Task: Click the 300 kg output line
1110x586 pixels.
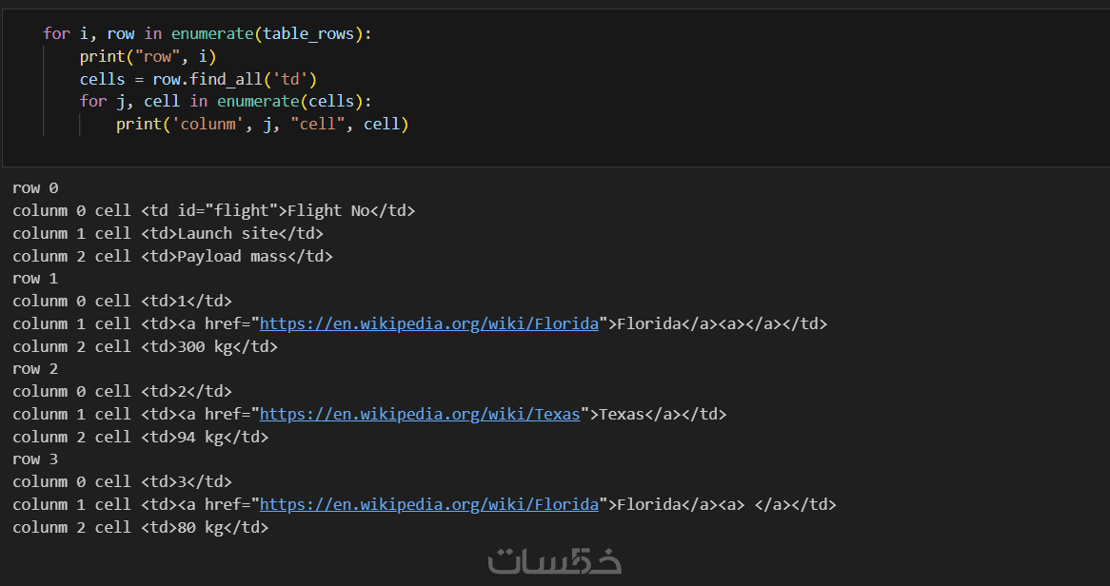Action: click(x=145, y=346)
